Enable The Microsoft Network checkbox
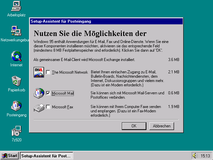 coord(48,72)
